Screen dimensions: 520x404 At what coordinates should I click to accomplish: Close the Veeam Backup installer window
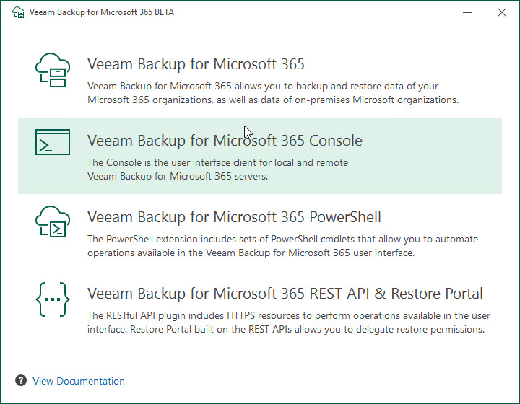[x=502, y=12]
